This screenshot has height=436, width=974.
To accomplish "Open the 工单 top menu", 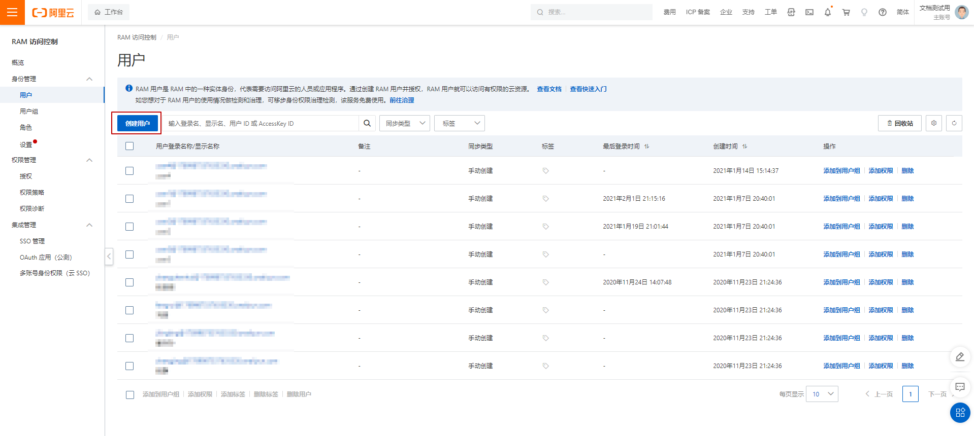I will coord(771,12).
